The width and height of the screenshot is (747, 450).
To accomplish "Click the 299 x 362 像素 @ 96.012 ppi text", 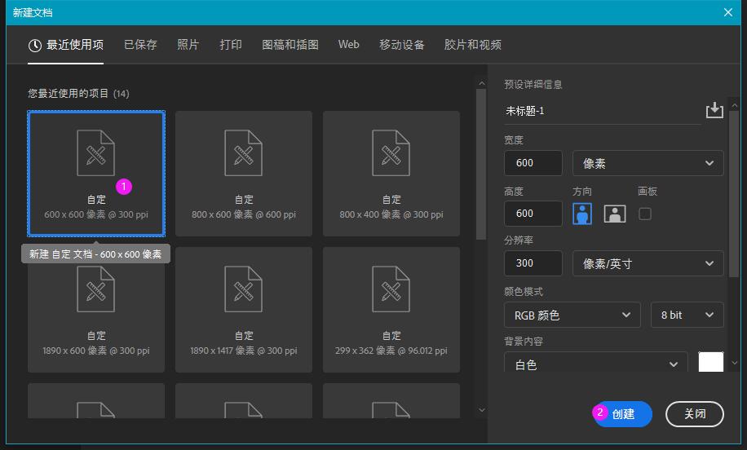I will (391, 351).
